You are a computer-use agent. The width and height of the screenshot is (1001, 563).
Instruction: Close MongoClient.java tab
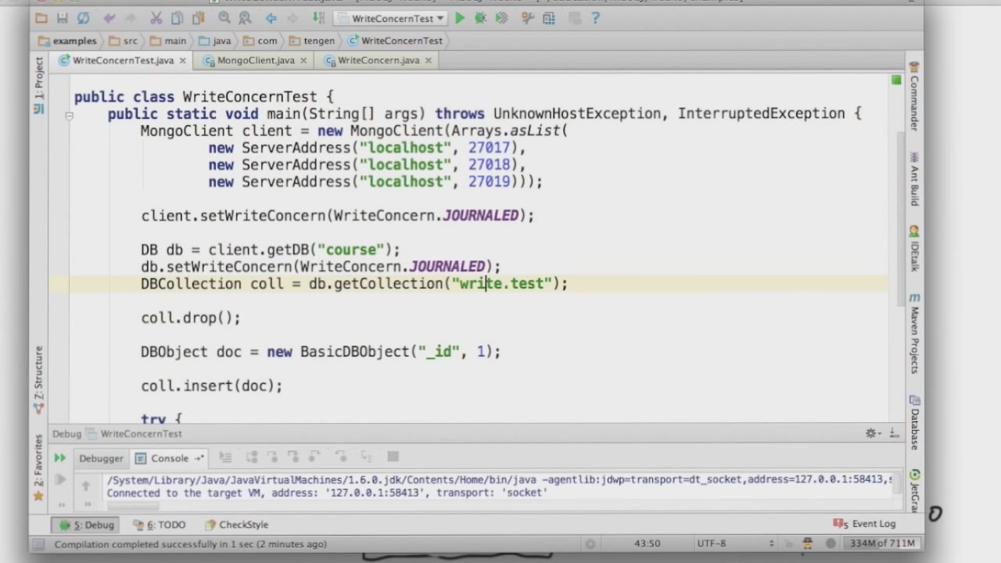click(x=303, y=60)
